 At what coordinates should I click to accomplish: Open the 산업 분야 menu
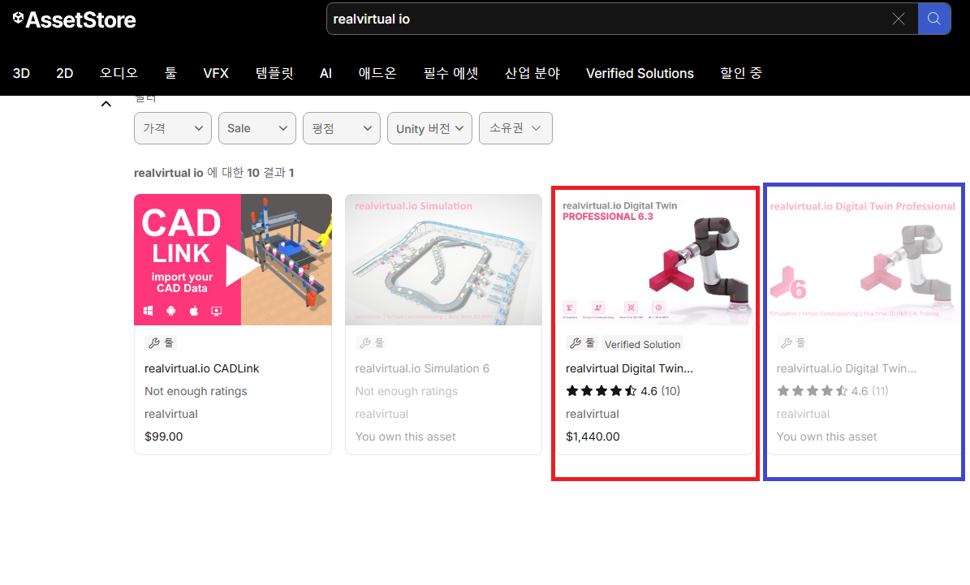pyautogui.click(x=532, y=74)
